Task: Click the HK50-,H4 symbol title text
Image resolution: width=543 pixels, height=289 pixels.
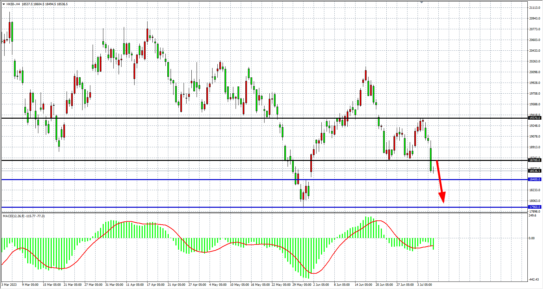Action: coord(13,4)
